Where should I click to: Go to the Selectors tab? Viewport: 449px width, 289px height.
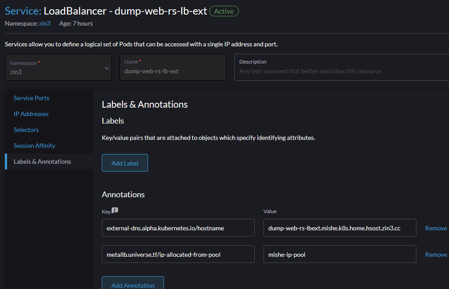(x=26, y=130)
